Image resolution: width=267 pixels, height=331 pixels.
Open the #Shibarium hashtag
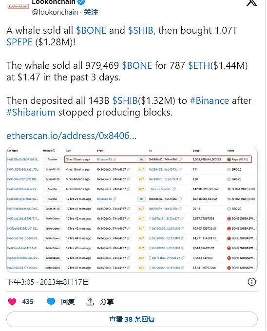tap(31, 112)
